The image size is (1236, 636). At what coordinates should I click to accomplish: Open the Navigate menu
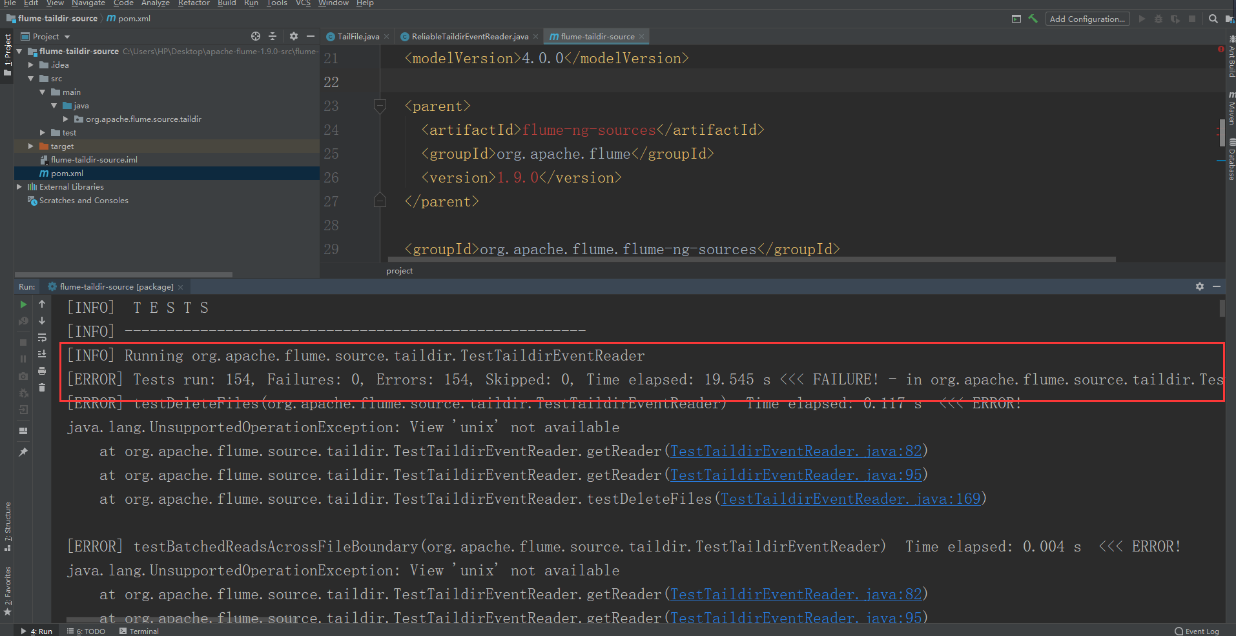pyautogui.click(x=88, y=4)
